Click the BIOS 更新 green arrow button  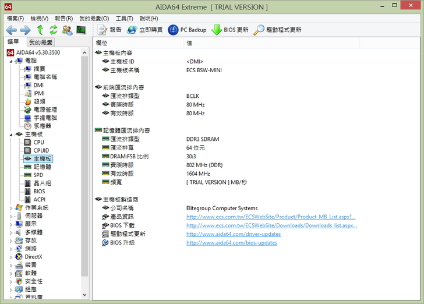pos(229,30)
